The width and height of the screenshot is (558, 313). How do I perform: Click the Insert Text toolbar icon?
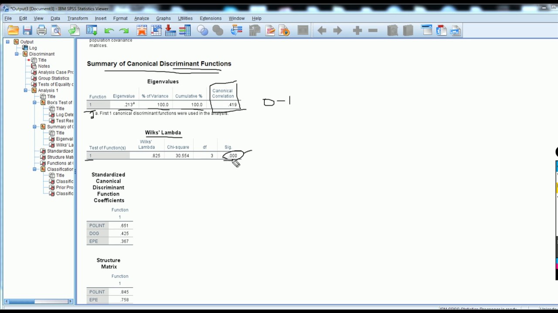pyautogui.click(x=456, y=30)
